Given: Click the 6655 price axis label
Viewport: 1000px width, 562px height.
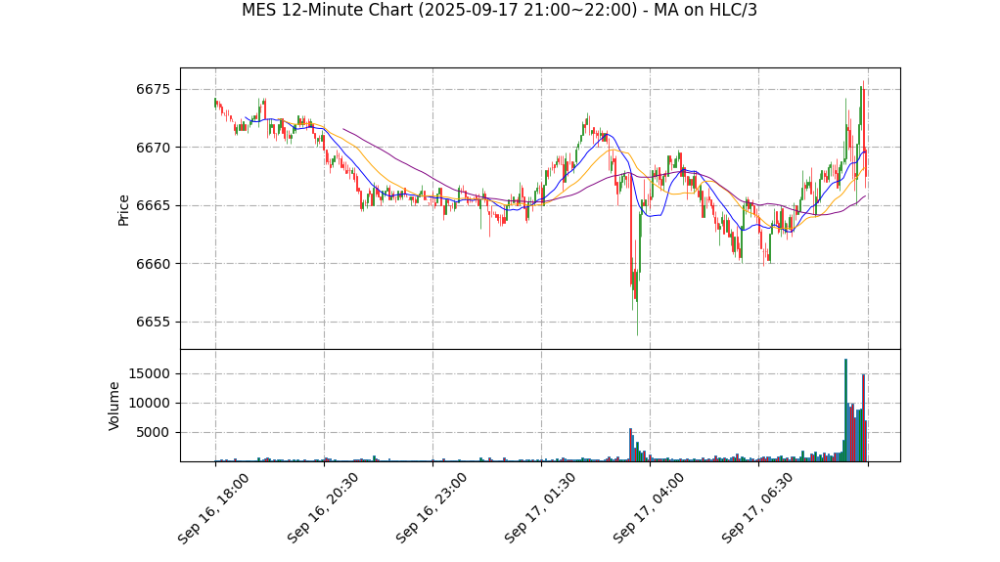Looking at the screenshot, I should [x=154, y=322].
